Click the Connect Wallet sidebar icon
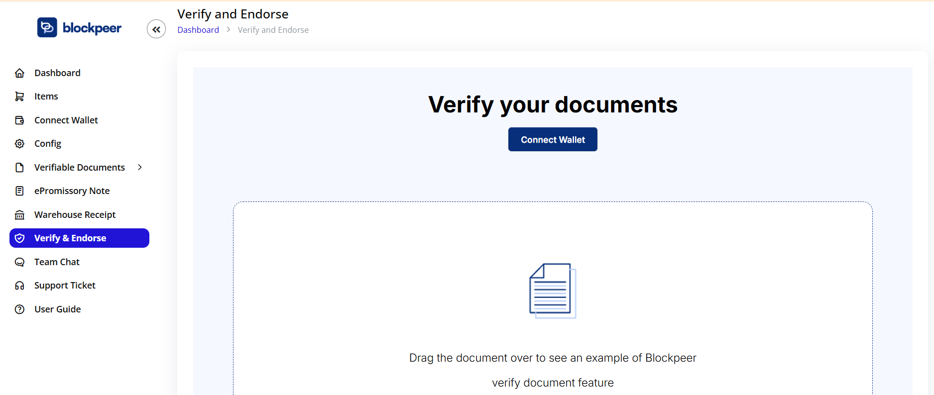Viewport: 934px width, 395px height. 19,120
